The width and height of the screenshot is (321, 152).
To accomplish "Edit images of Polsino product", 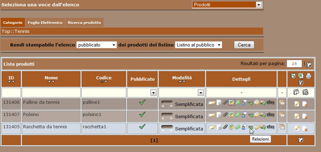I will [x=232, y=115].
